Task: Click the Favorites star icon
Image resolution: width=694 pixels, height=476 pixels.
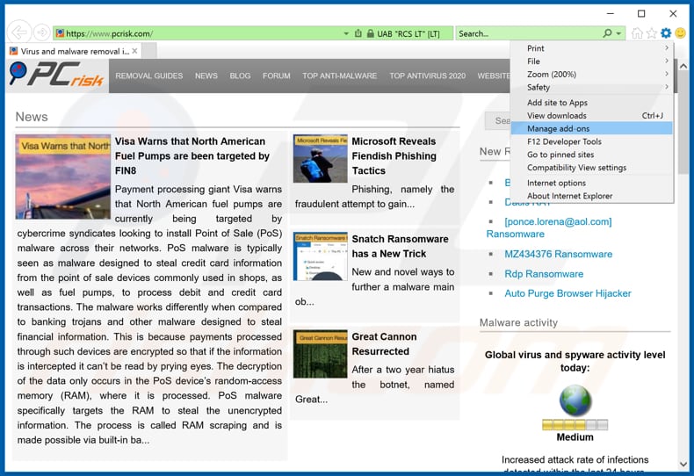Action: 651,33
